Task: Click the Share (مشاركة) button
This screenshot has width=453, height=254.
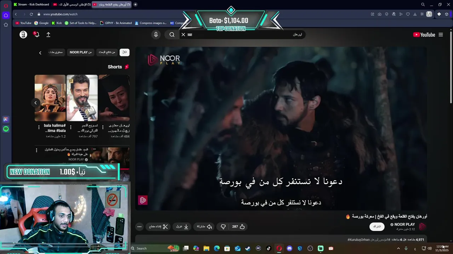Action: 204,226
